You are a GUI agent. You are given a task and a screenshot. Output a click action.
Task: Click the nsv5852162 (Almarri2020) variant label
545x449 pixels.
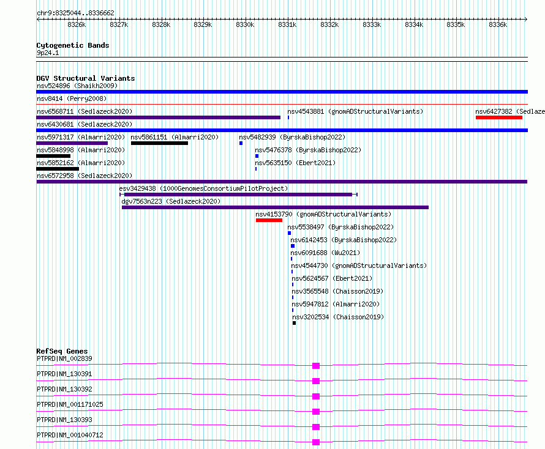pyautogui.click(x=81, y=163)
